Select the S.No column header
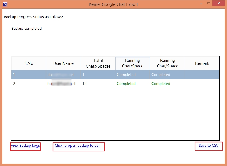The image size is (227, 166). pos(29,63)
